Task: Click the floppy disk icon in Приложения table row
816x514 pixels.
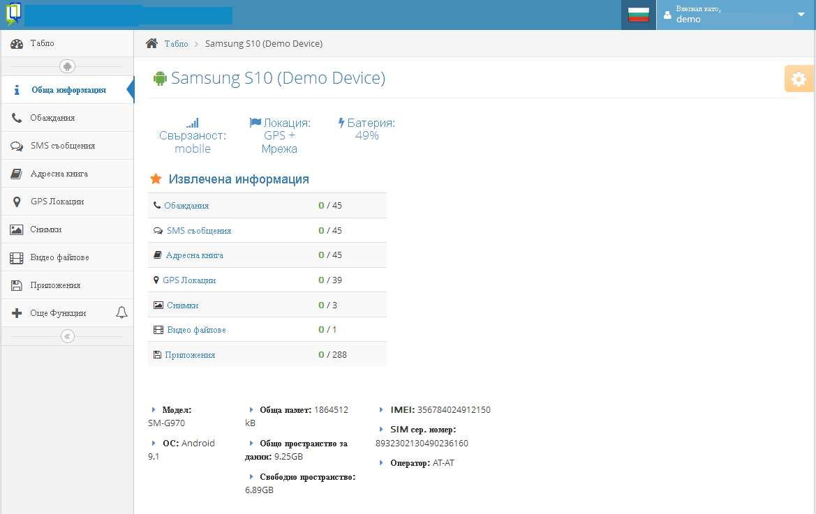Action: (157, 354)
